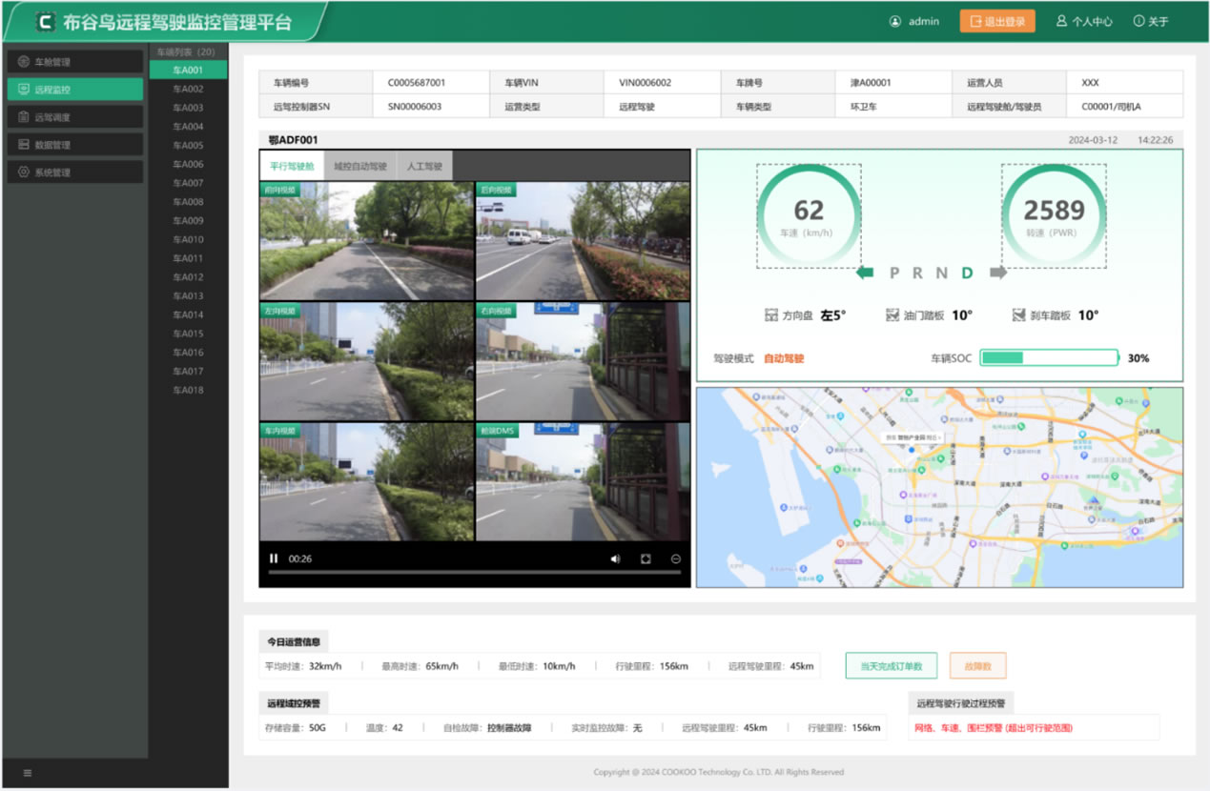Click the circular minus icon in video bar
The width and height of the screenshot is (1210, 791).
[x=676, y=558]
